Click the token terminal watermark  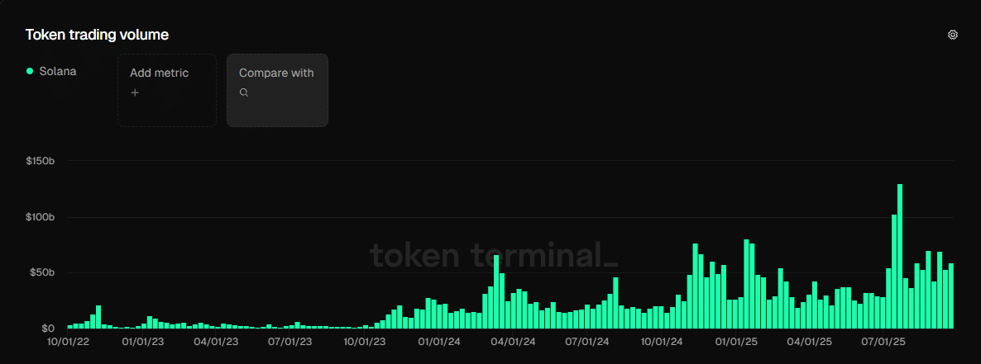(x=493, y=255)
